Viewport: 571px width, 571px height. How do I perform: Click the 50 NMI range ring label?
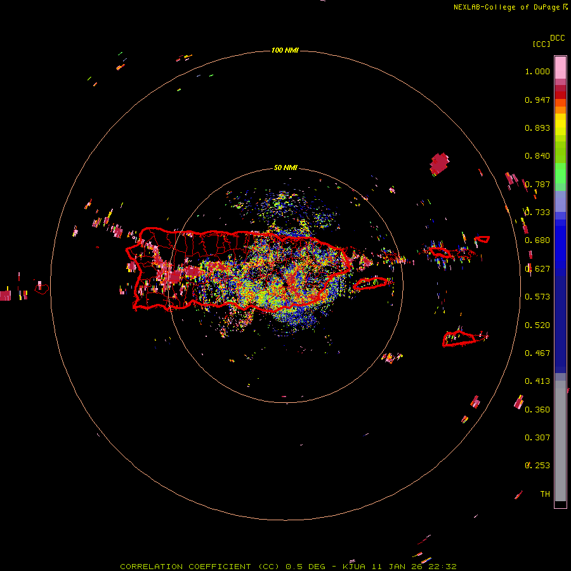click(285, 168)
